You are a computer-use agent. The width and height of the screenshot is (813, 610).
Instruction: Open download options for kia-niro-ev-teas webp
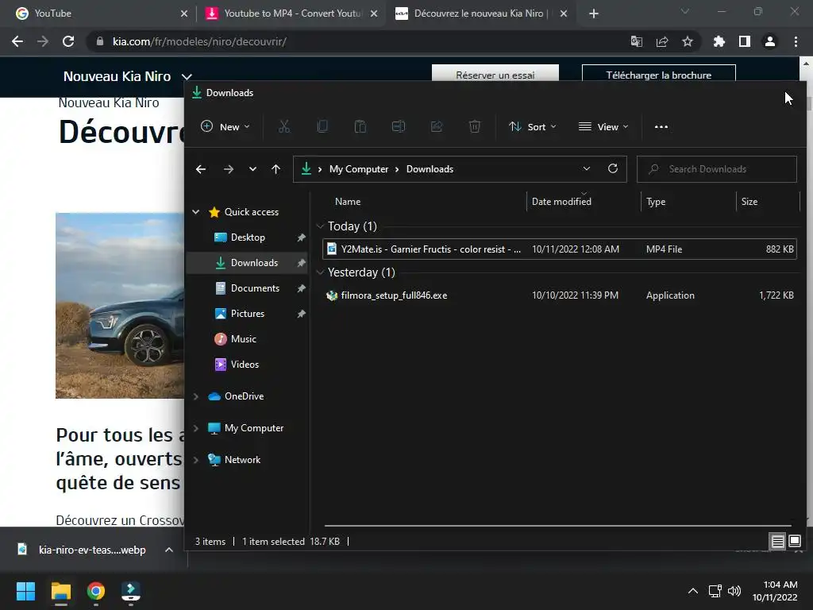point(169,550)
